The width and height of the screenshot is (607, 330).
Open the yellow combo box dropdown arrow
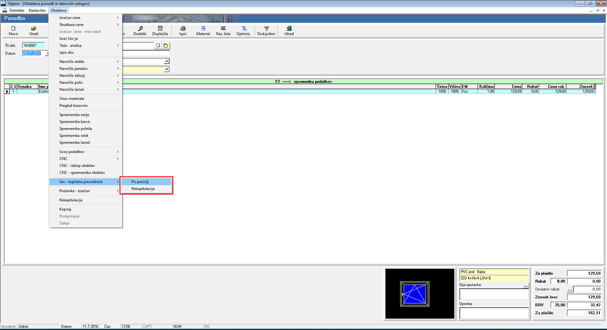pos(167,69)
